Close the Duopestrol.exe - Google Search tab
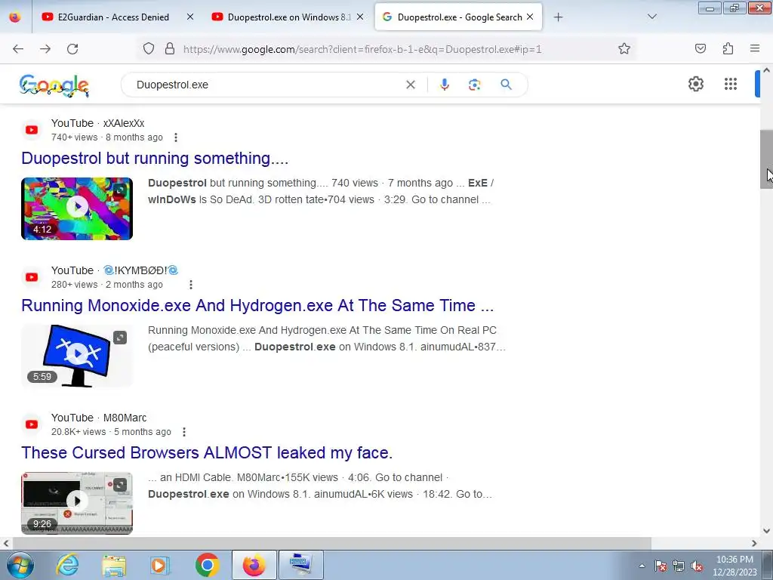The image size is (773, 580). (x=530, y=17)
